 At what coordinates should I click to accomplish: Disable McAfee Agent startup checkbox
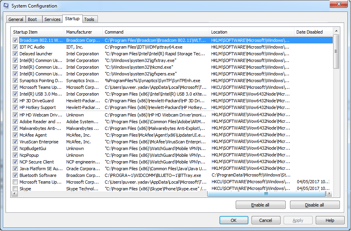tap(15, 135)
